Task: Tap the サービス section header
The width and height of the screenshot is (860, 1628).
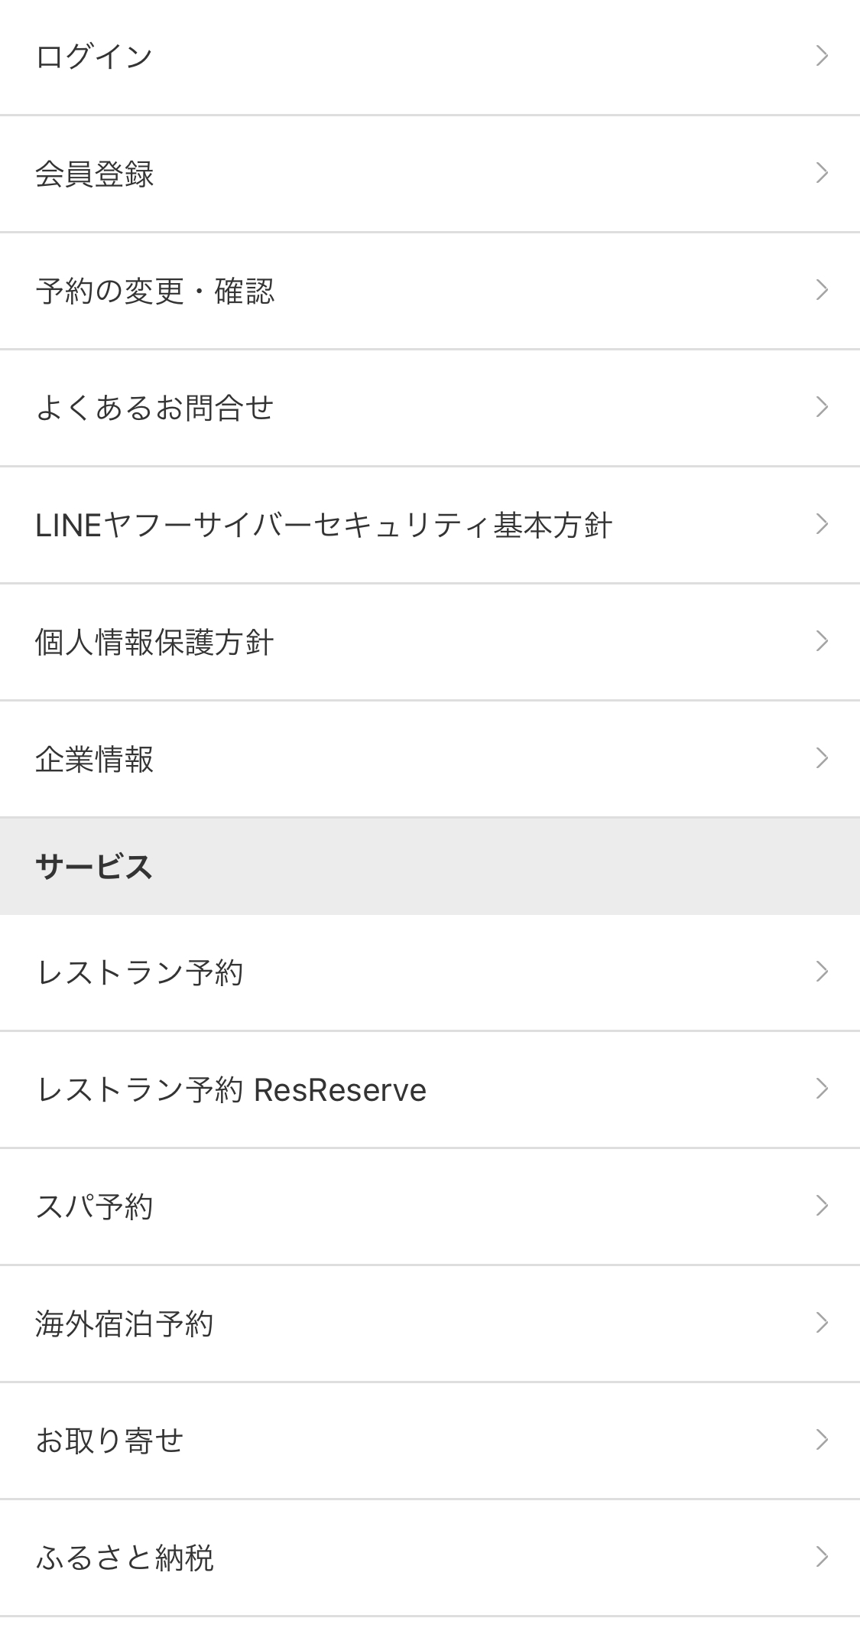Action: [95, 867]
